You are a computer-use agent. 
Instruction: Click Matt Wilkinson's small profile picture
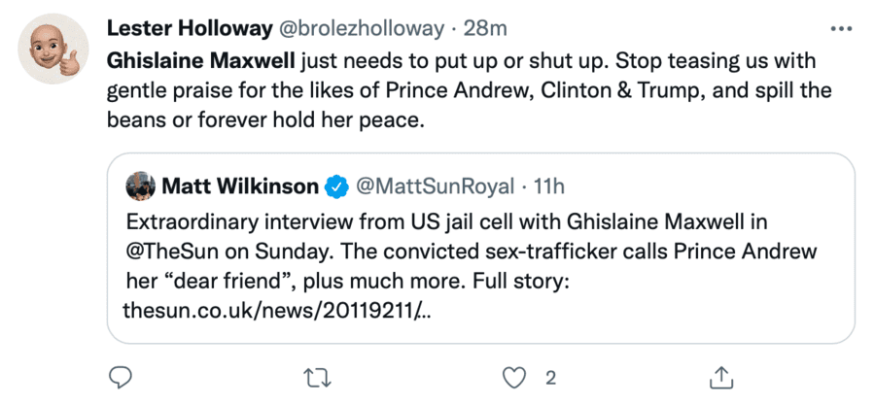(x=141, y=186)
